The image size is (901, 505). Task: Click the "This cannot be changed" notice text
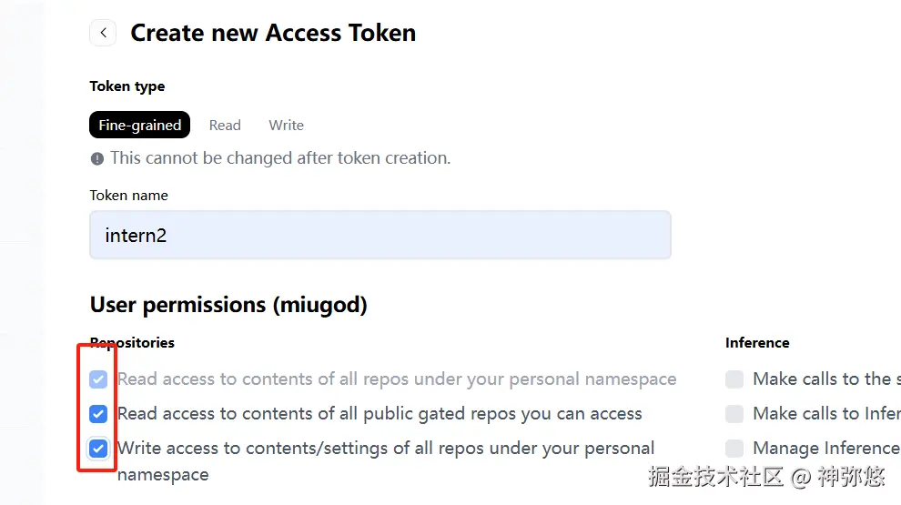coord(280,158)
